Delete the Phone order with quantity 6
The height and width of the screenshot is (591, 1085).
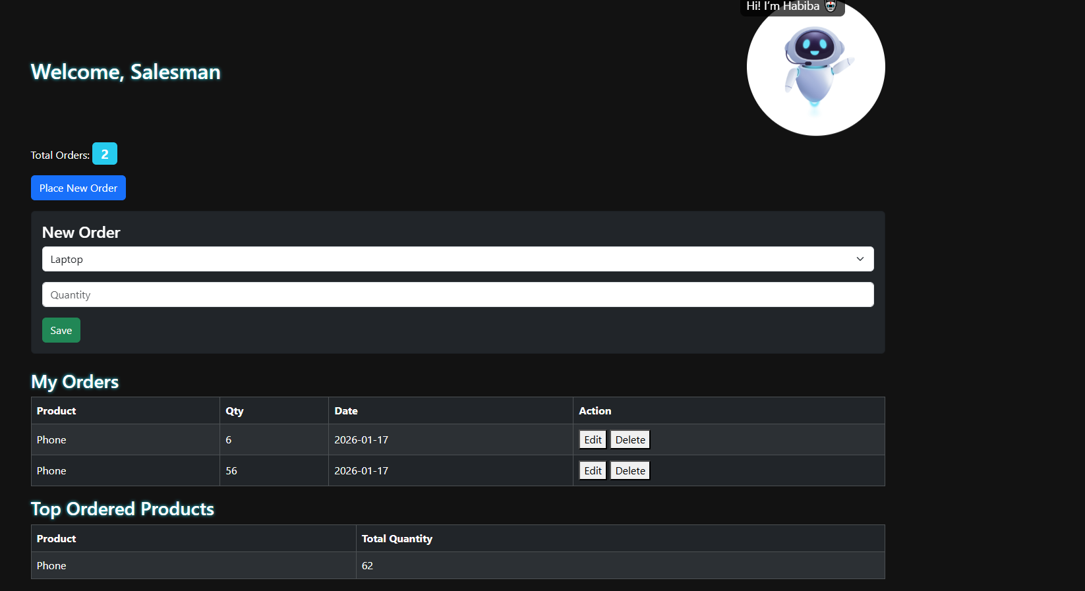click(x=630, y=439)
